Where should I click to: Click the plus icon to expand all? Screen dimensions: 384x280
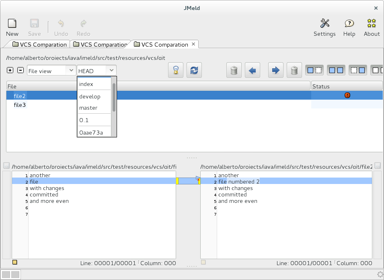[10, 70]
